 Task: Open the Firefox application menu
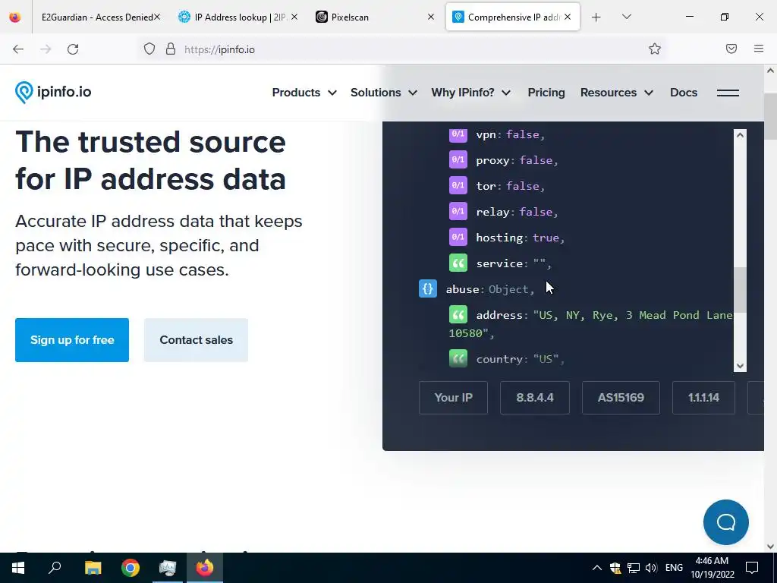(759, 49)
